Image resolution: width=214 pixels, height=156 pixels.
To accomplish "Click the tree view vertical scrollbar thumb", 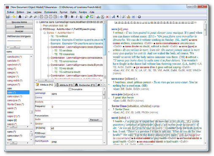I will 105,39.
